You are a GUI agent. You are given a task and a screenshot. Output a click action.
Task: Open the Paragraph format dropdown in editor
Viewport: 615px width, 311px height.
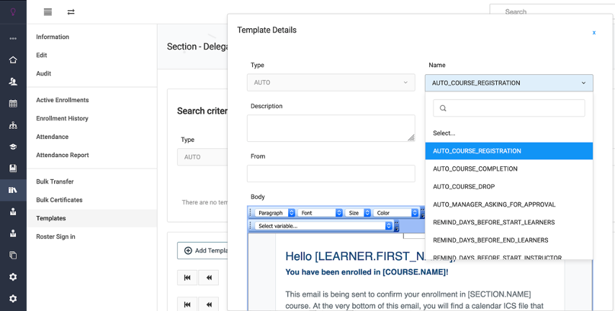click(275, 213)
